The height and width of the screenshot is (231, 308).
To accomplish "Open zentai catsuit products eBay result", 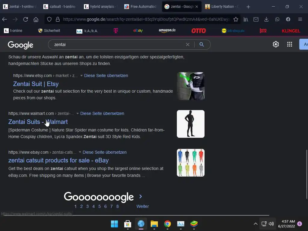I will pos(59,160).
